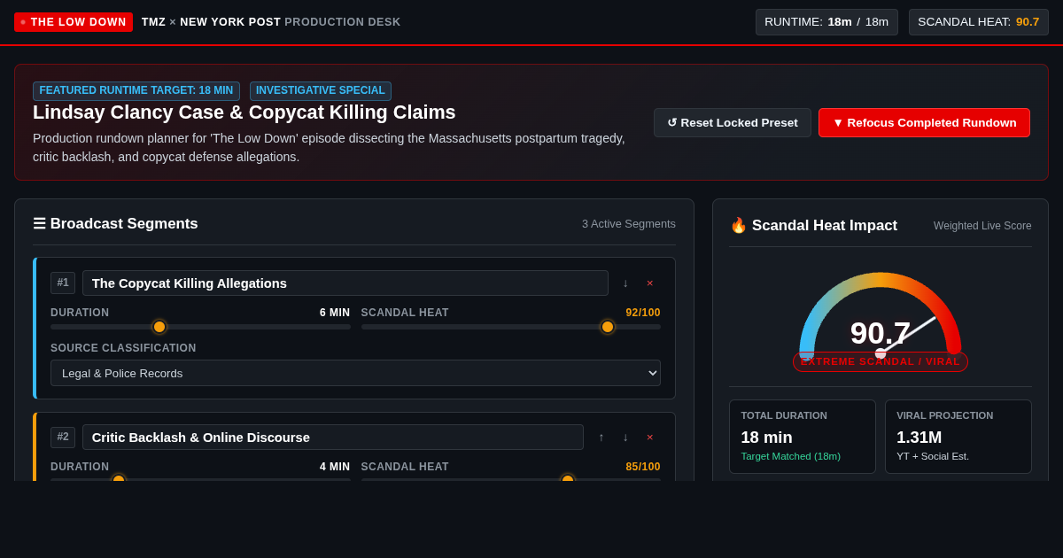1063x558 pixels.
Task: Delete Critic Backlash & Online Discourse segment
Action: tap(649, 437)
